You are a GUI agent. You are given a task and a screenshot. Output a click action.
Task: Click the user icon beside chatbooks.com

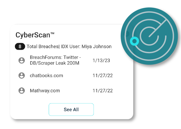(x=22, y=76)
